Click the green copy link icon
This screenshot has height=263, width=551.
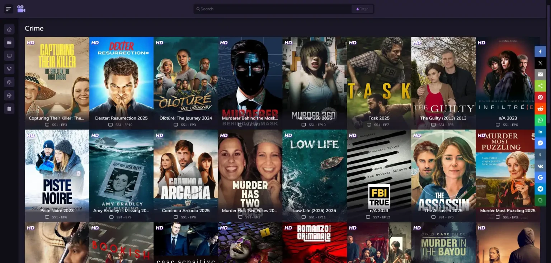540,200
